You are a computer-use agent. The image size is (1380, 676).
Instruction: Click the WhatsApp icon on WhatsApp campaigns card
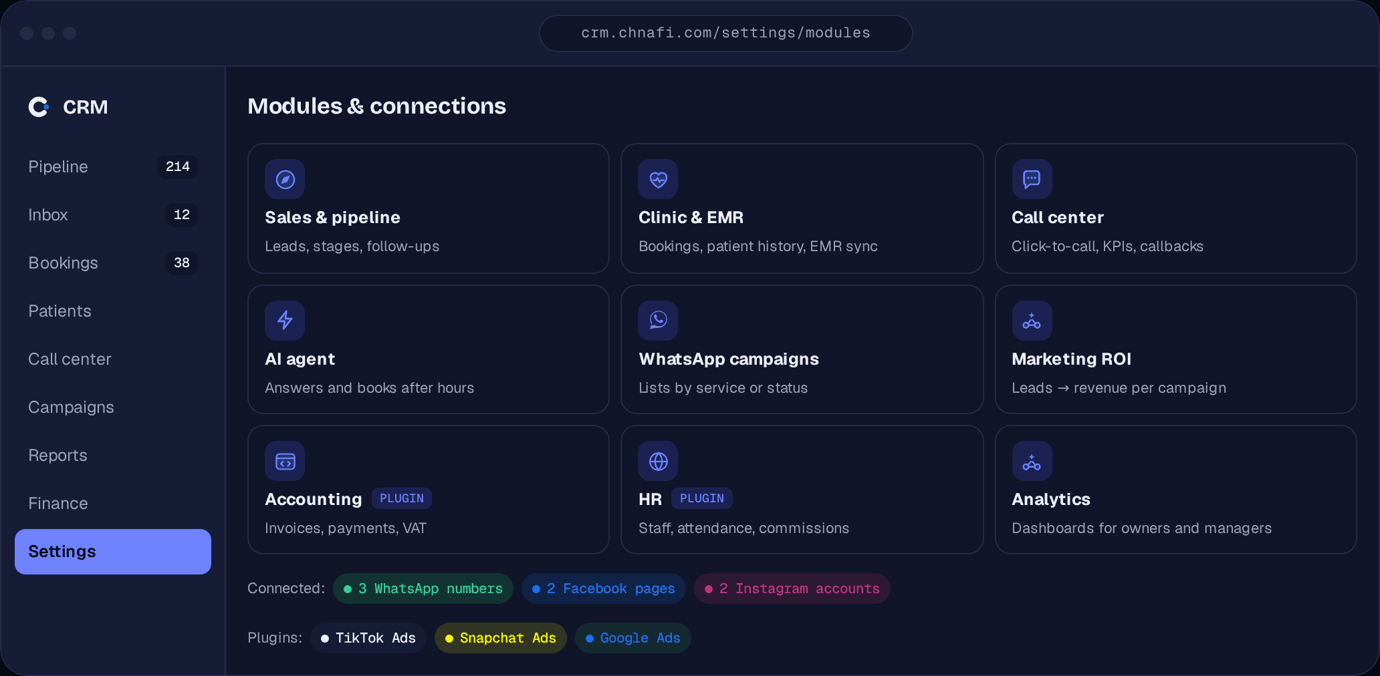point(658,321)
